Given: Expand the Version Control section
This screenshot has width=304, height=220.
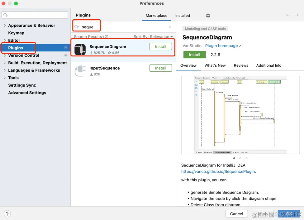Looking at the screenshot, I should (5, 55).
